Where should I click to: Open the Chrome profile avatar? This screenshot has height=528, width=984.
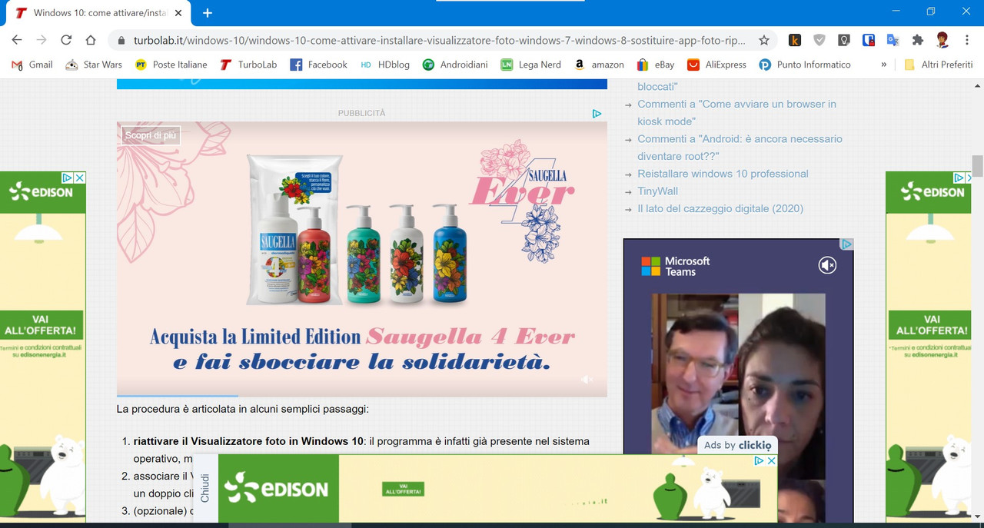[942, 40]
